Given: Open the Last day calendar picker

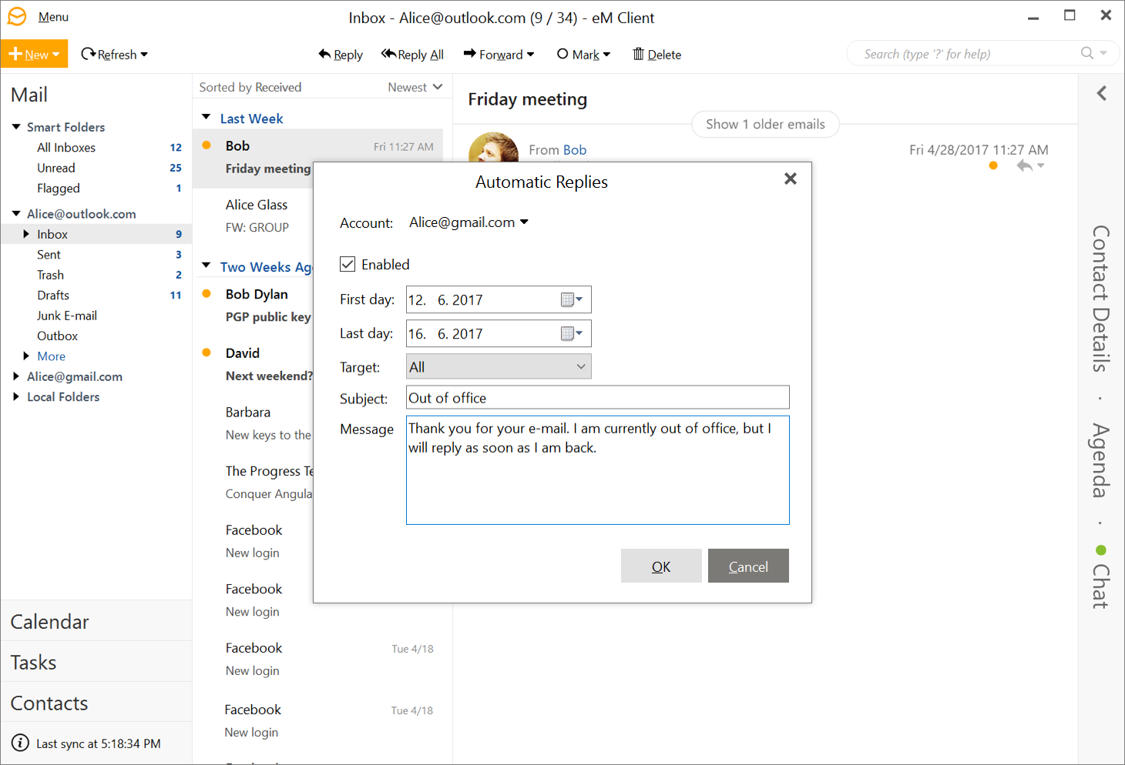Looking at the screenshot, I should 572,333.
